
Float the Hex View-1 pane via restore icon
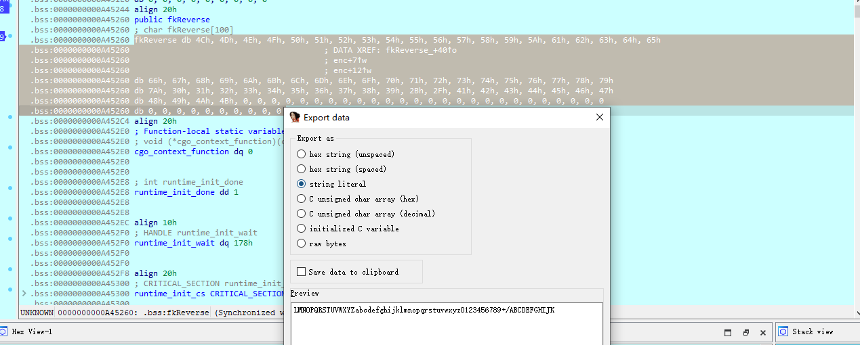coord(745,332)
